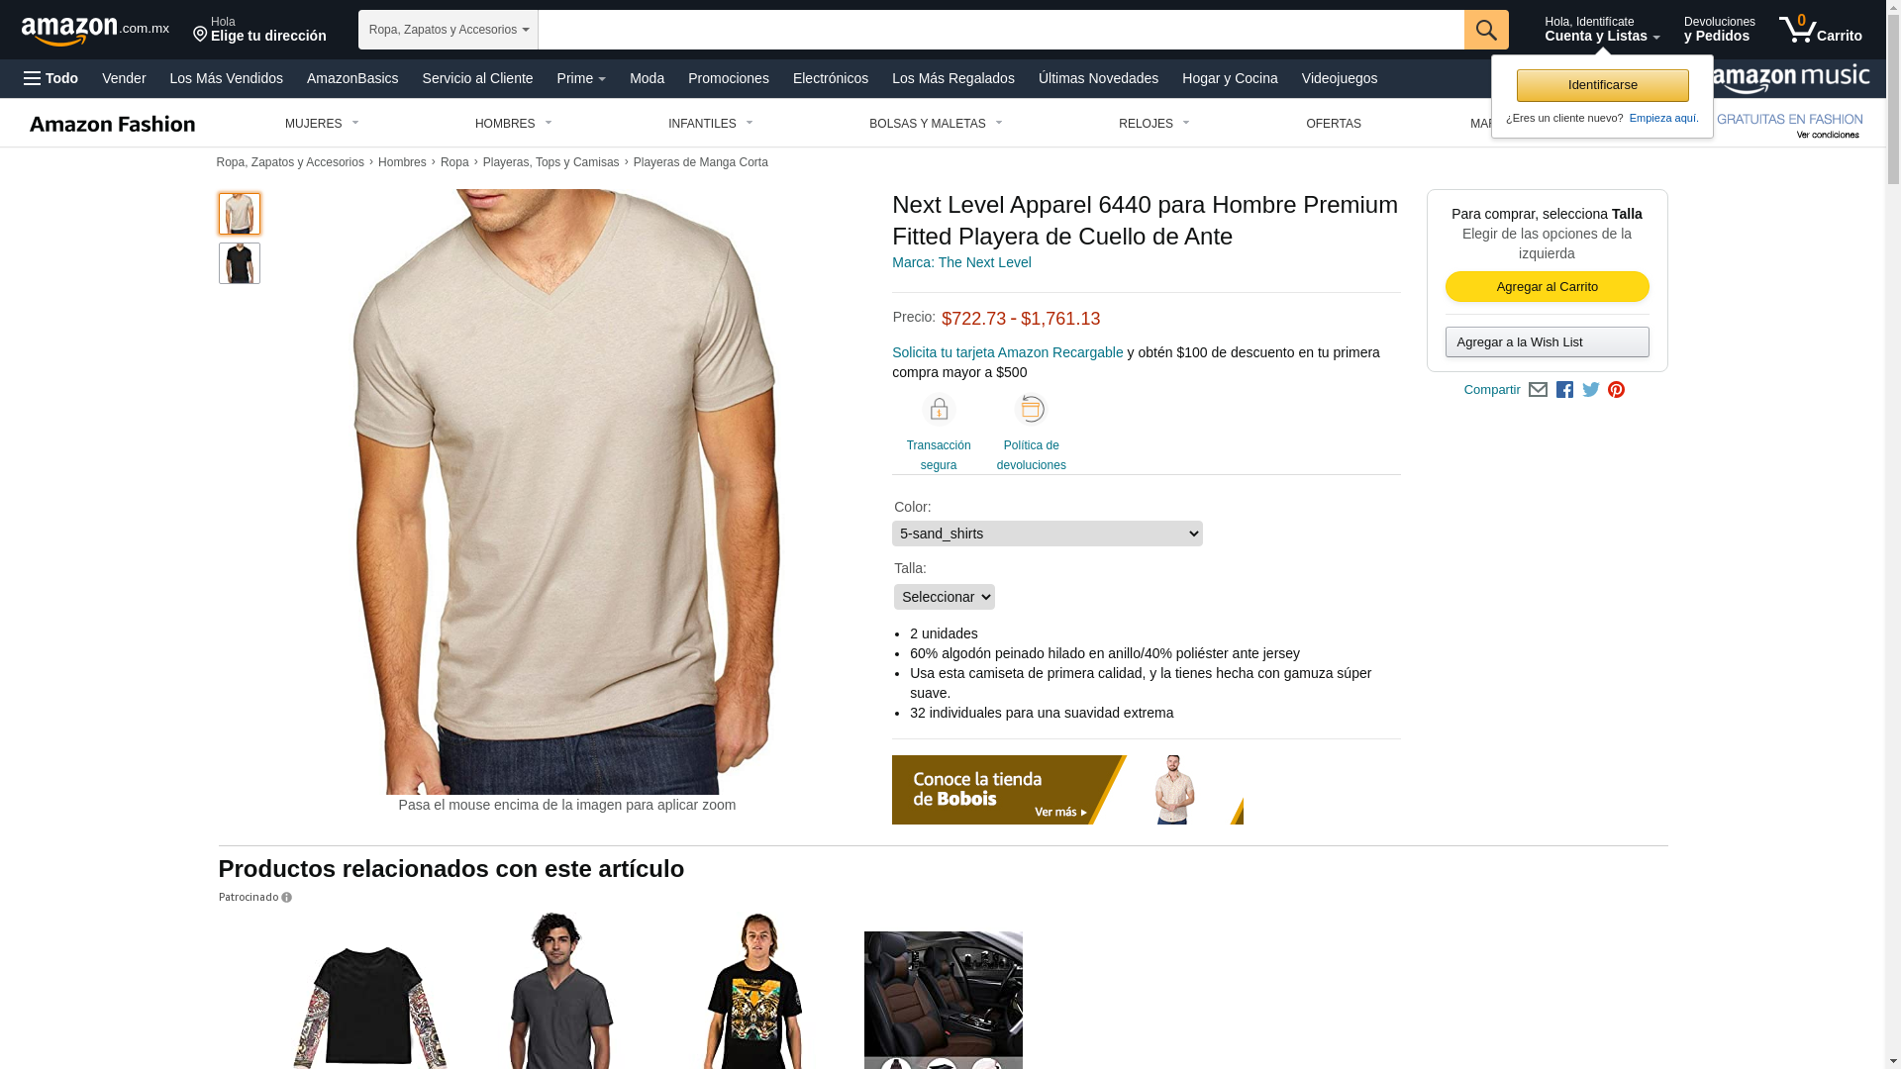Expand the RELOJES fashion menu

click(1154, 124)
